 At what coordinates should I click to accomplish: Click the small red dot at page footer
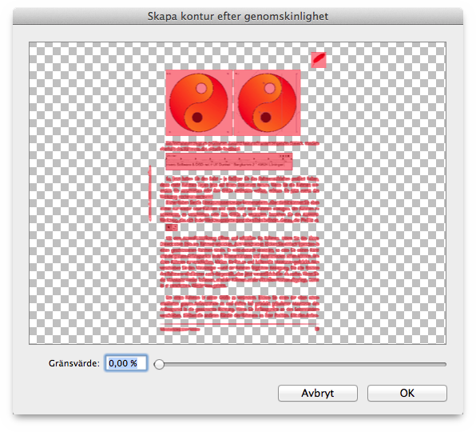(x=317, y=329)
